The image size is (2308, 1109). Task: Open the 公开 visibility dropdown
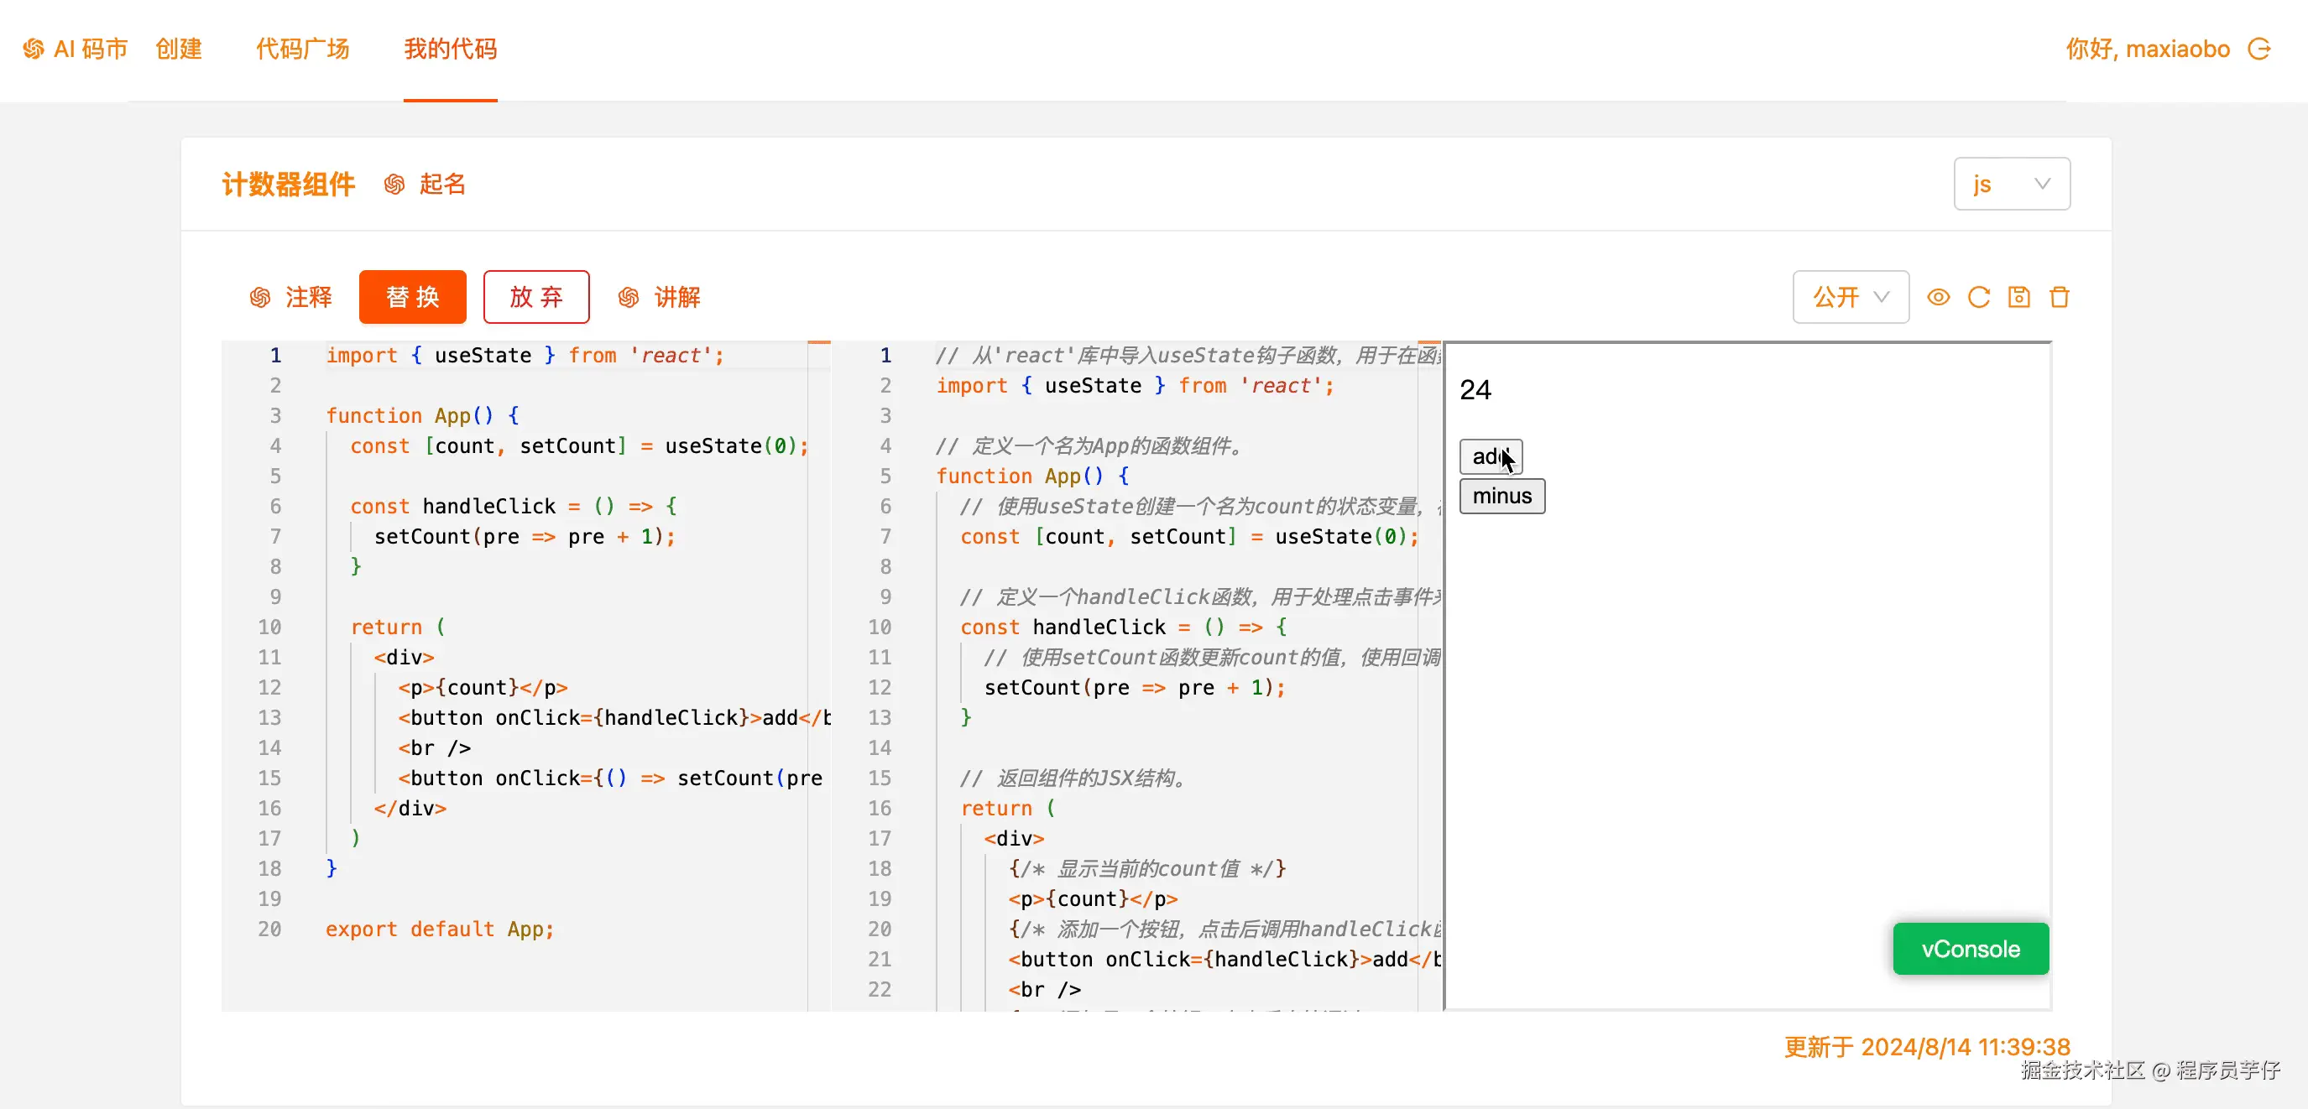pyautogui.click(x=1850, y=296)
